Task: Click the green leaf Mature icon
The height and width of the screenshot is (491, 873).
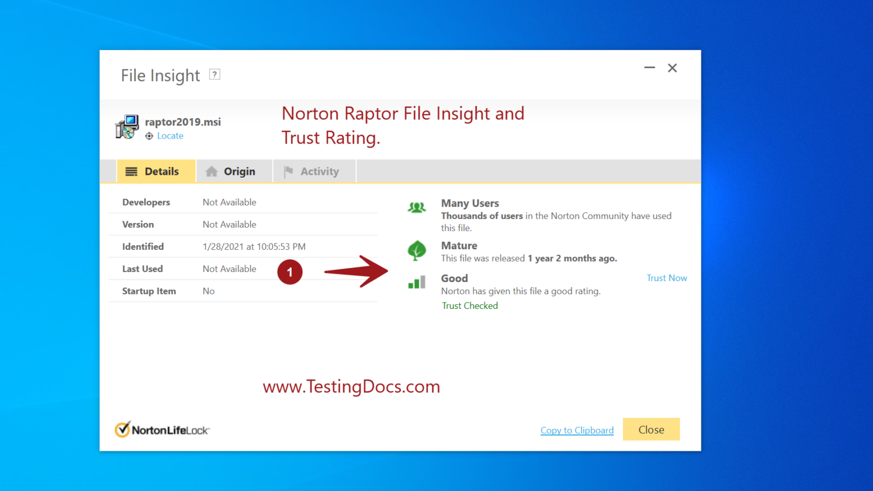Action: 417,250
